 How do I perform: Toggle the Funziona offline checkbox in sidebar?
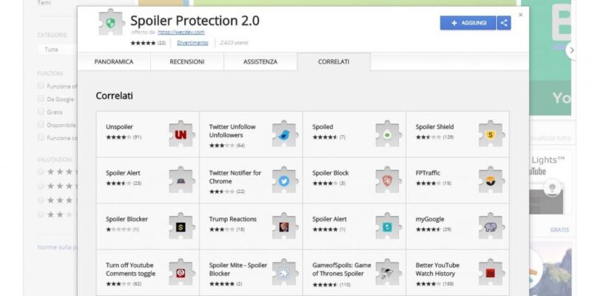[41, 86]
